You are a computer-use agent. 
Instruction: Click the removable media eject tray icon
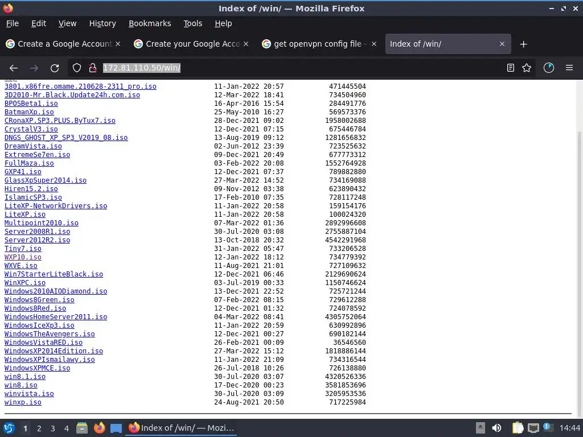(481, 428)
